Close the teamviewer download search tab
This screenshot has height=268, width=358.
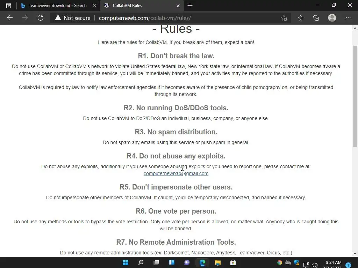pyautogui.click(x=94, y=6)
